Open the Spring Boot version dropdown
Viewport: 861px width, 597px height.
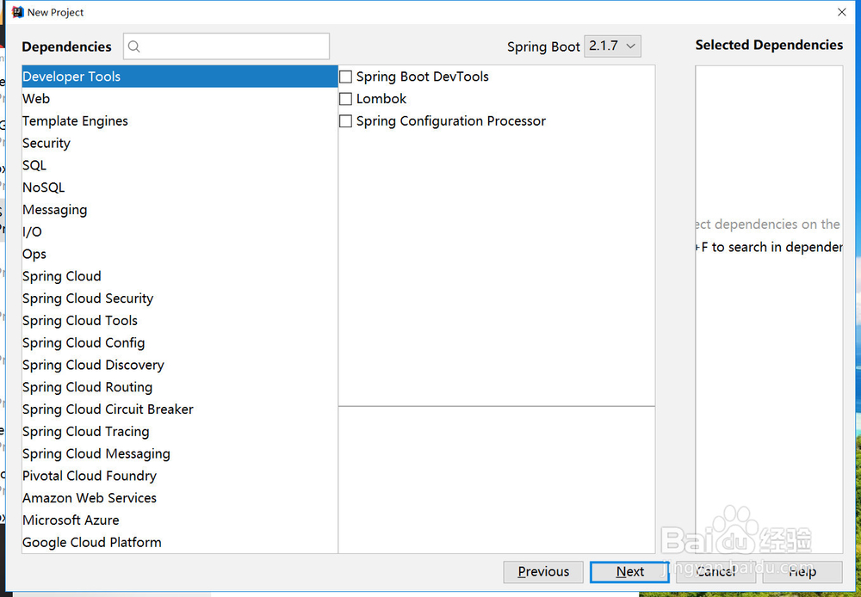pos(612,46)
